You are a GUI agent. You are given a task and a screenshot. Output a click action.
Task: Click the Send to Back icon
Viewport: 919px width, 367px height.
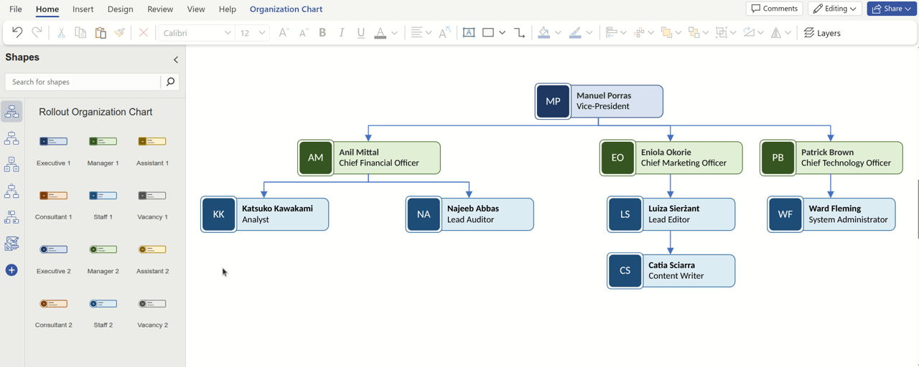click(694, 33)
